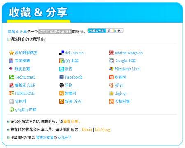Viewport: 185px width, 148px height.
Task: Click the LiuYang contact link
Action: coord(102,129)
